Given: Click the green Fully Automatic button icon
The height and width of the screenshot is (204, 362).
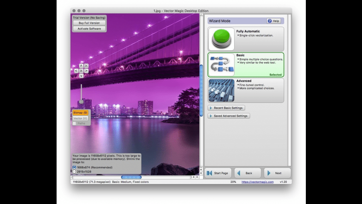Looking at the screenshot, I should pos(221,39).
